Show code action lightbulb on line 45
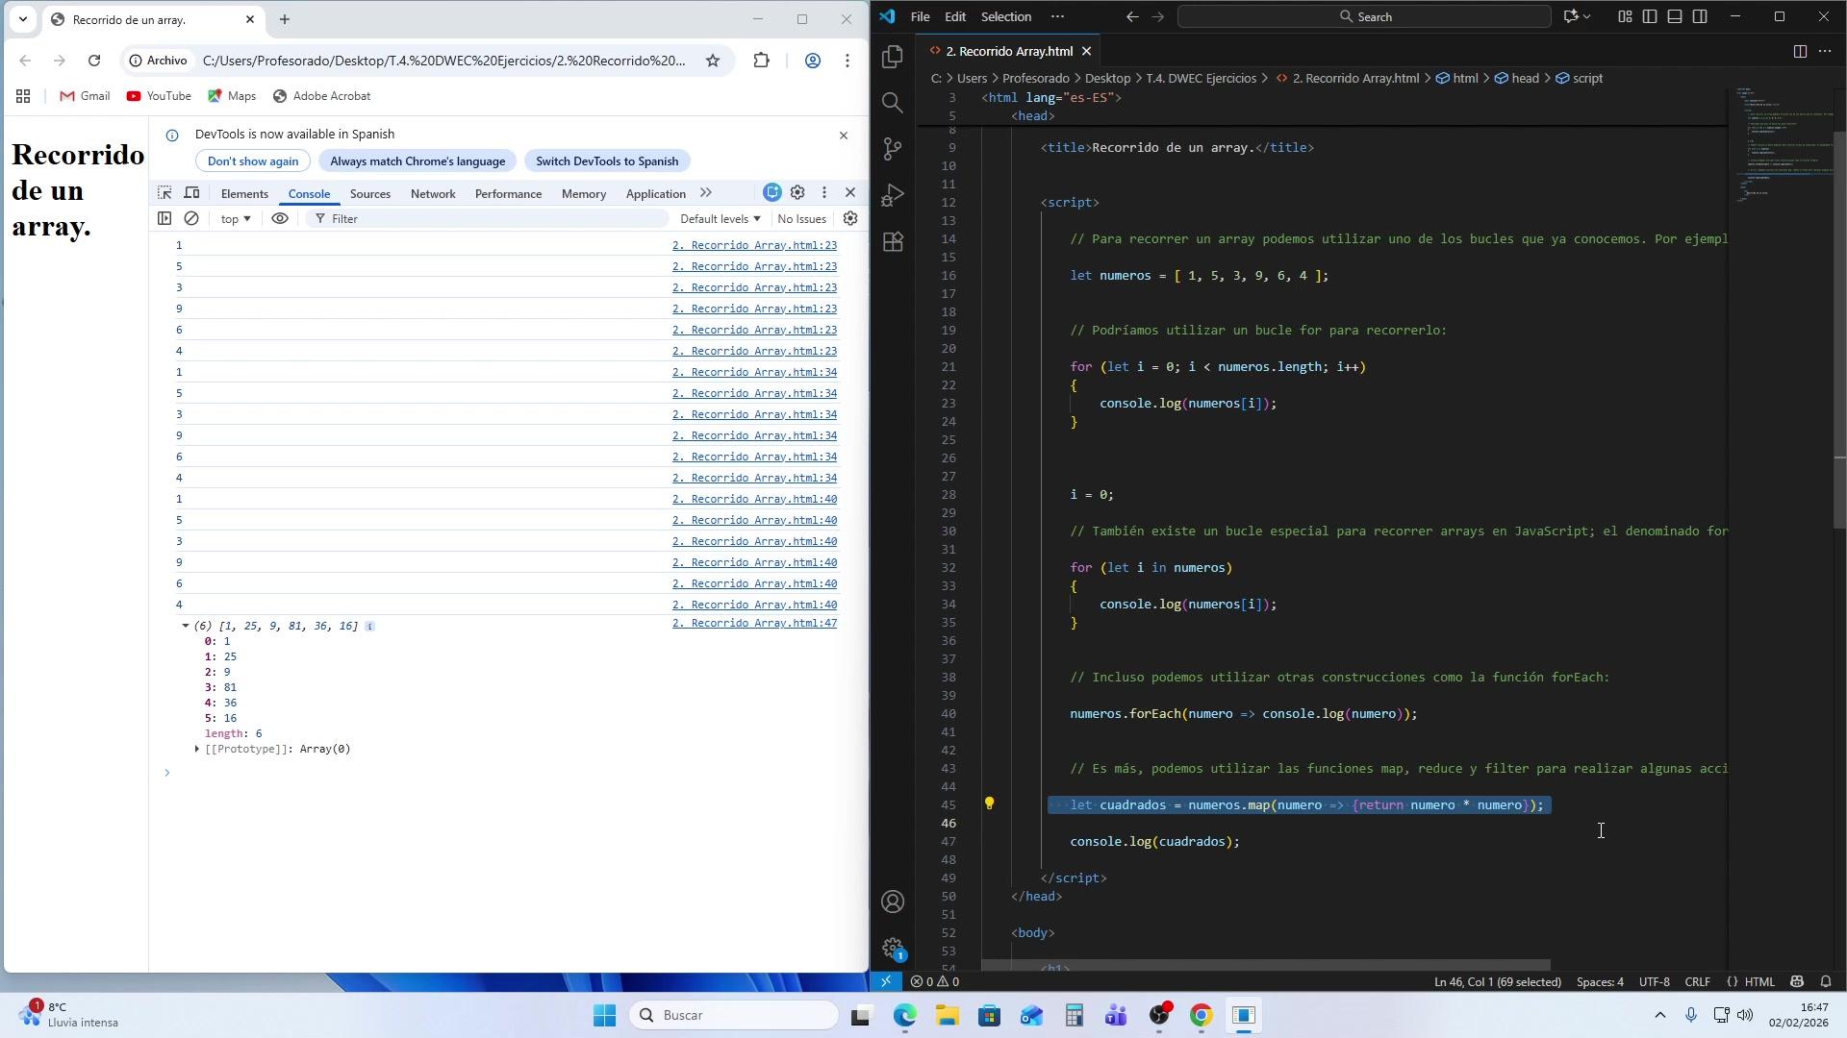Screen dimensions: 1847x1038 pos(989,803)
